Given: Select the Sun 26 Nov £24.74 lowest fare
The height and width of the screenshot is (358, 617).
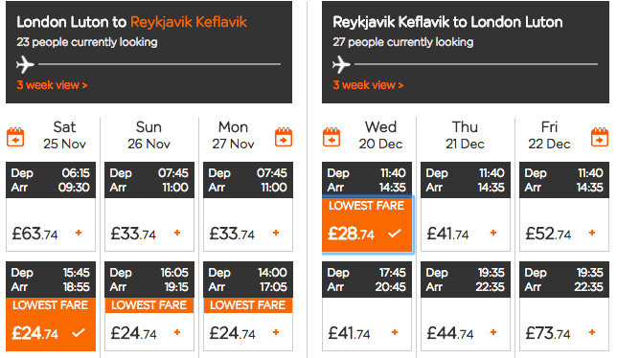Looking at the screenshot, I should 149,324.
